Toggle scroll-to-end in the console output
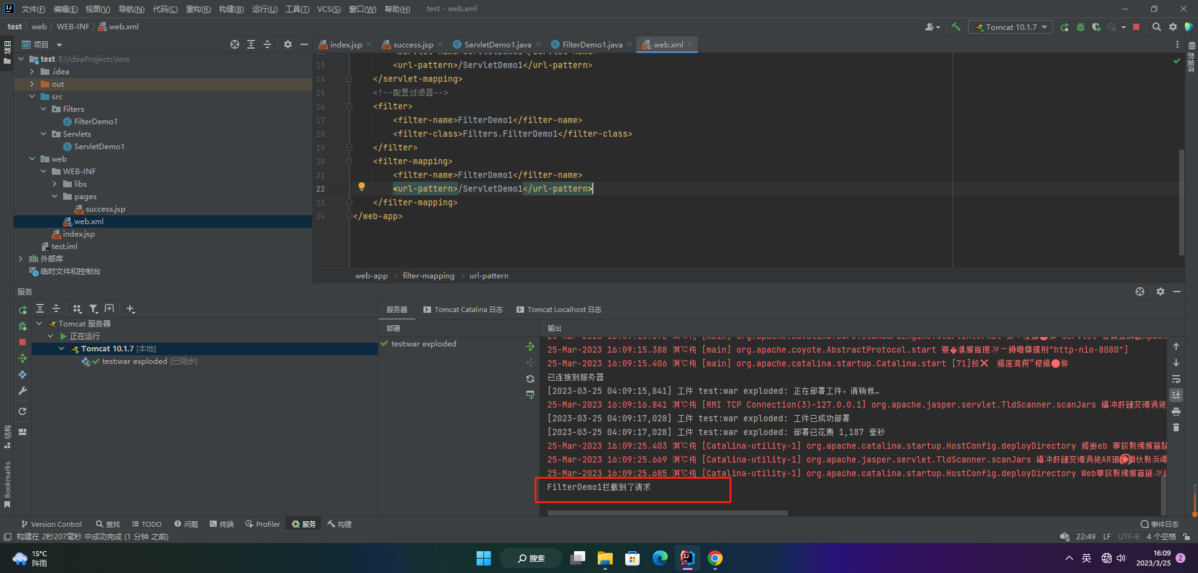Viewport: 1198px width, 573px height. click(1176, 394)
